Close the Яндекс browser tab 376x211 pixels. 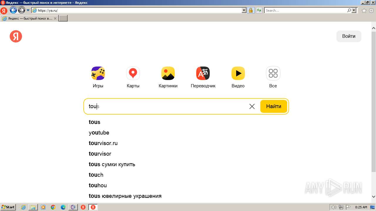click(x=55, y=18)
